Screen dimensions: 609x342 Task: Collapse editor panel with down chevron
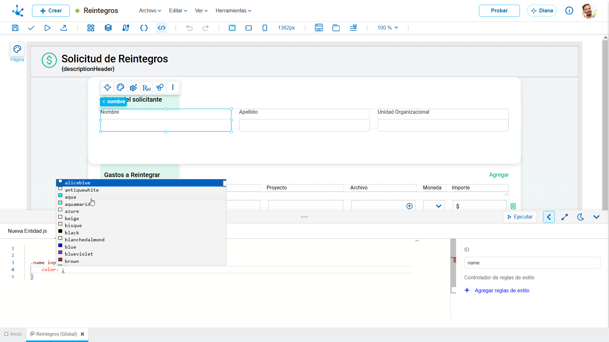(596, 217)
